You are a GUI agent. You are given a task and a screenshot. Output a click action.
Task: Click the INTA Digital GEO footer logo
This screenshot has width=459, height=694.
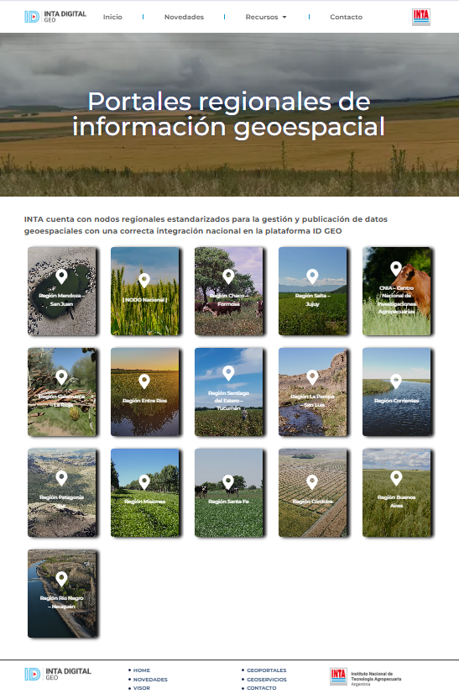point(58,674)
